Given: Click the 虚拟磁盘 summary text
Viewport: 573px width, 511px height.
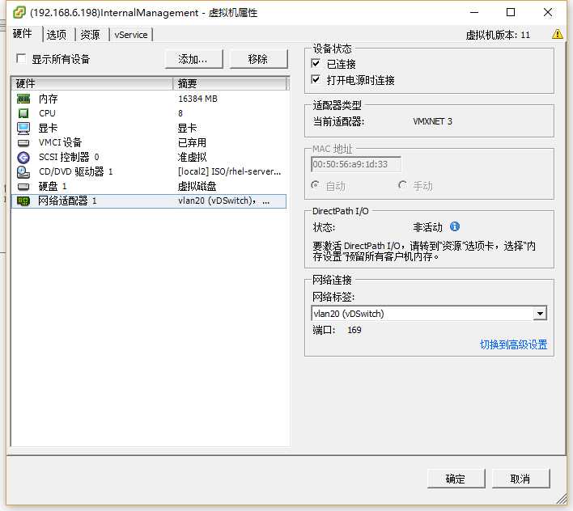Looking at the screenshot, I should [197, 187].
